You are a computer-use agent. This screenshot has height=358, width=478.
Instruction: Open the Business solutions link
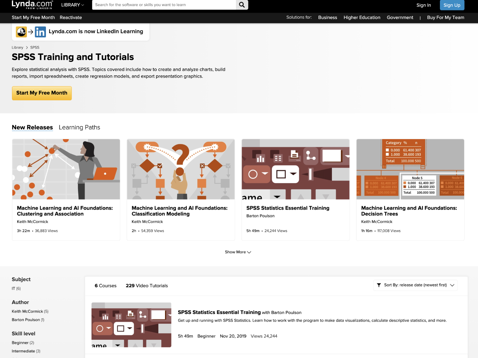pos(328,18)
